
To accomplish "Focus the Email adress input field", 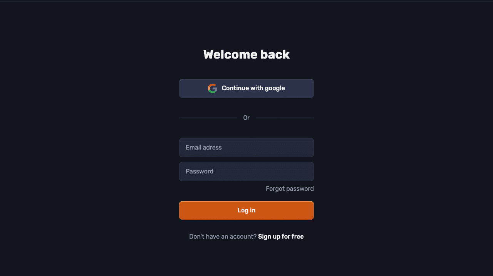I will tap(246, 148).
